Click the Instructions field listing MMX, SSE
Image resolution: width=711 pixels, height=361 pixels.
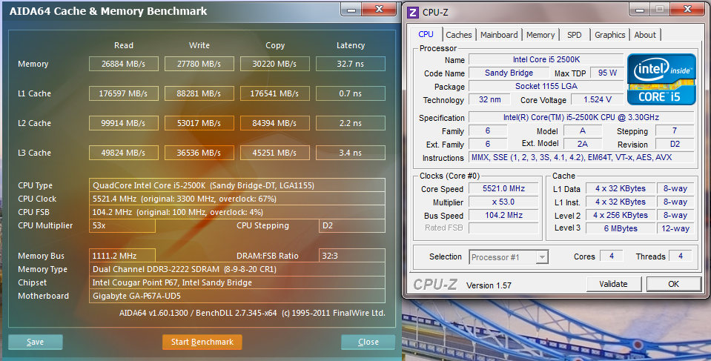click(x=581, y=157)
